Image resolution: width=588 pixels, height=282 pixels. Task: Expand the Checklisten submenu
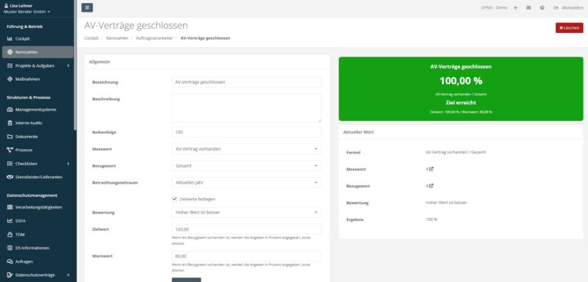point(37,164)
